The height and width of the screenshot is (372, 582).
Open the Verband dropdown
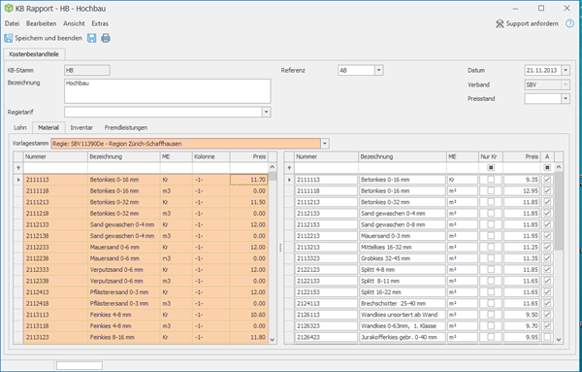(566, 85)
